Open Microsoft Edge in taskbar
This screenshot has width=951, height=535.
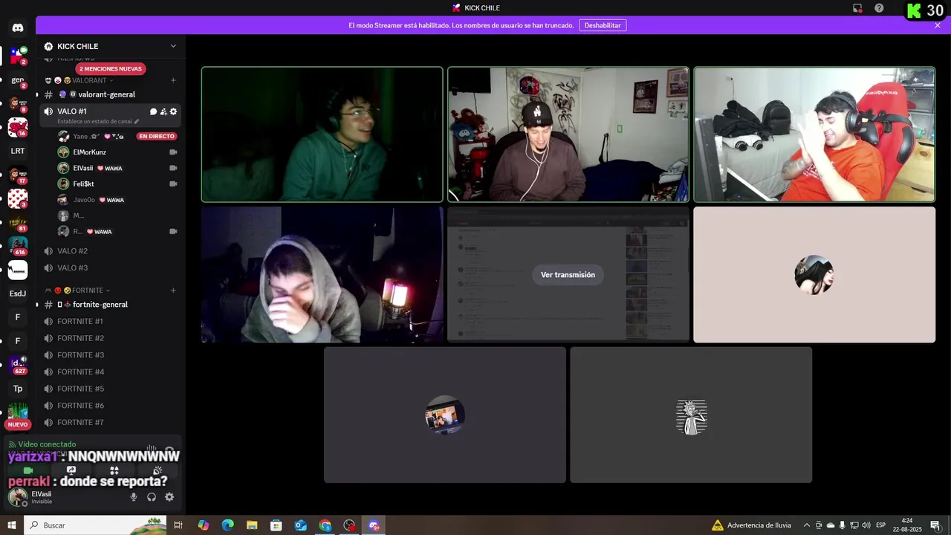click(227, 525)
